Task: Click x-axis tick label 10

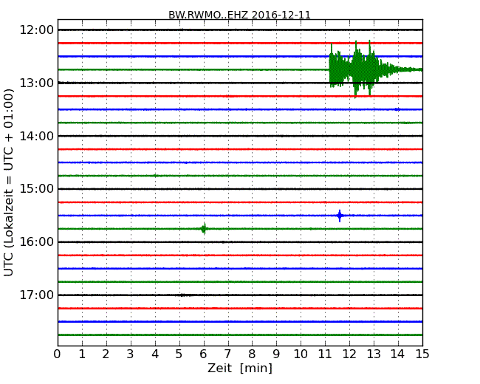Action: [301, 354]
